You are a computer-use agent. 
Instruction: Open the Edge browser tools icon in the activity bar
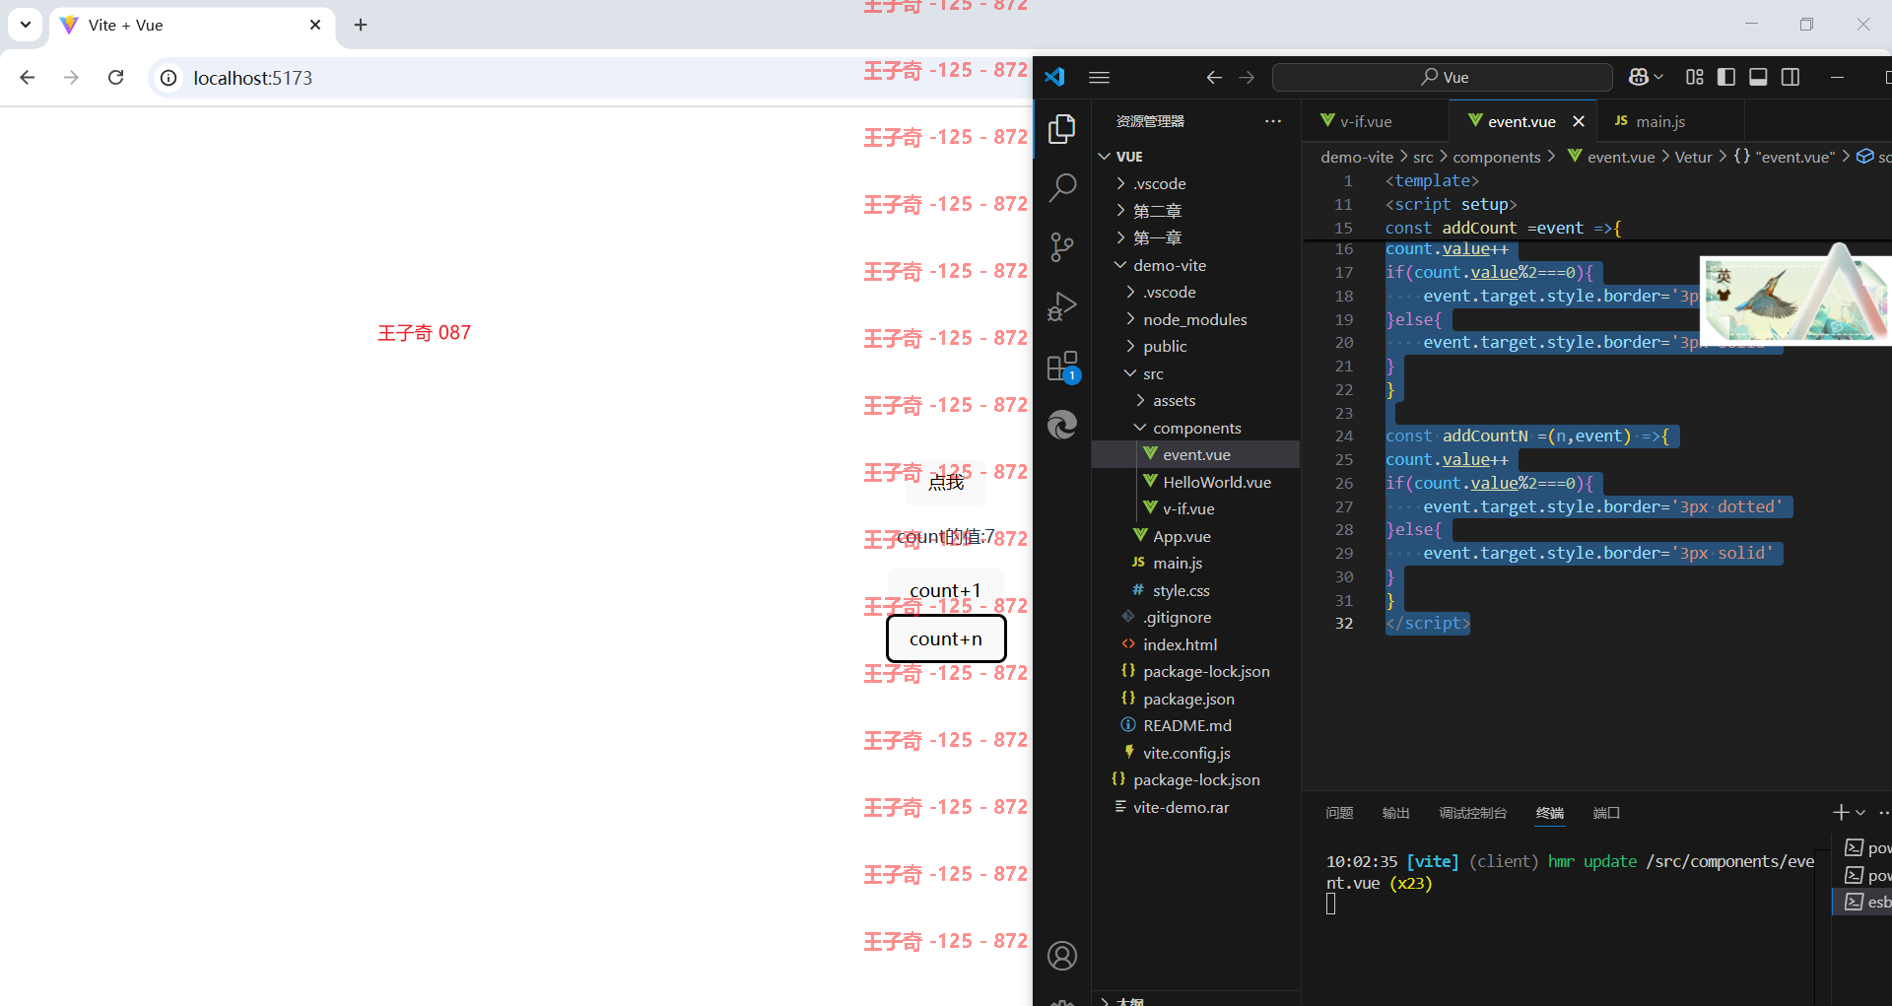(x=1062, y=425)
